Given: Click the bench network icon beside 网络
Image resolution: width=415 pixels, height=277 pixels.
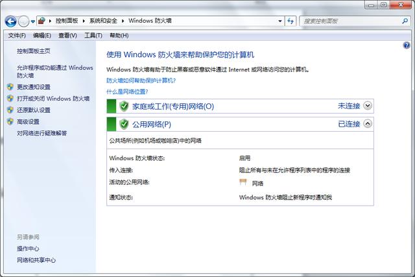Looking at the screenshot, I should point(243,182).
